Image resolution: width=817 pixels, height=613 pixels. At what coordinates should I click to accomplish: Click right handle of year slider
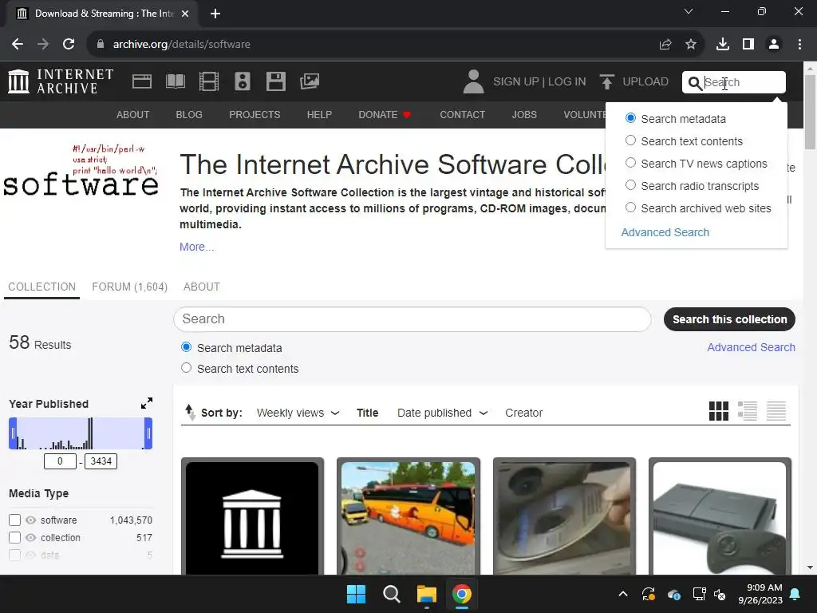pos(148,433)
